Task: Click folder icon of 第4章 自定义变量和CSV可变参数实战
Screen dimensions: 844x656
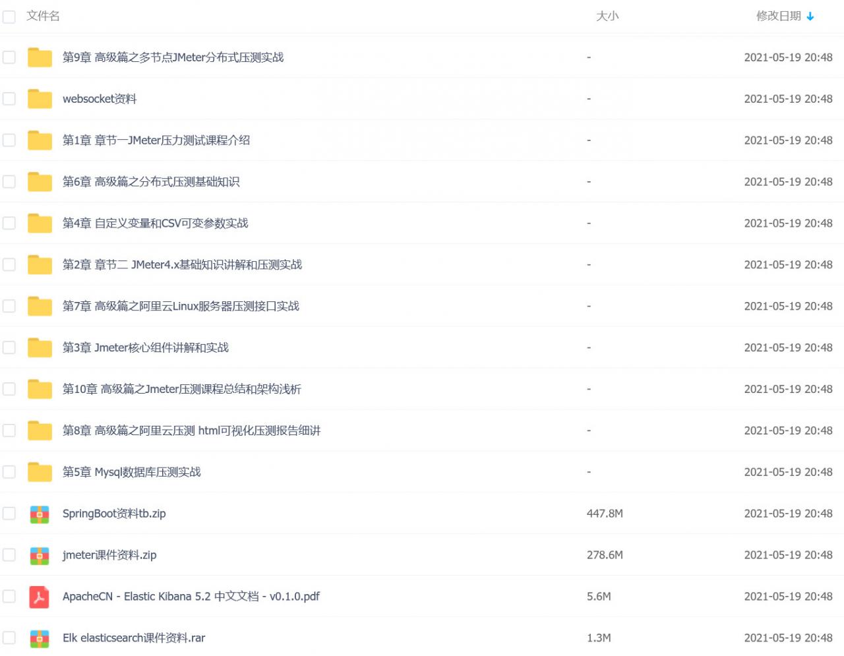Action: (40, 224)
